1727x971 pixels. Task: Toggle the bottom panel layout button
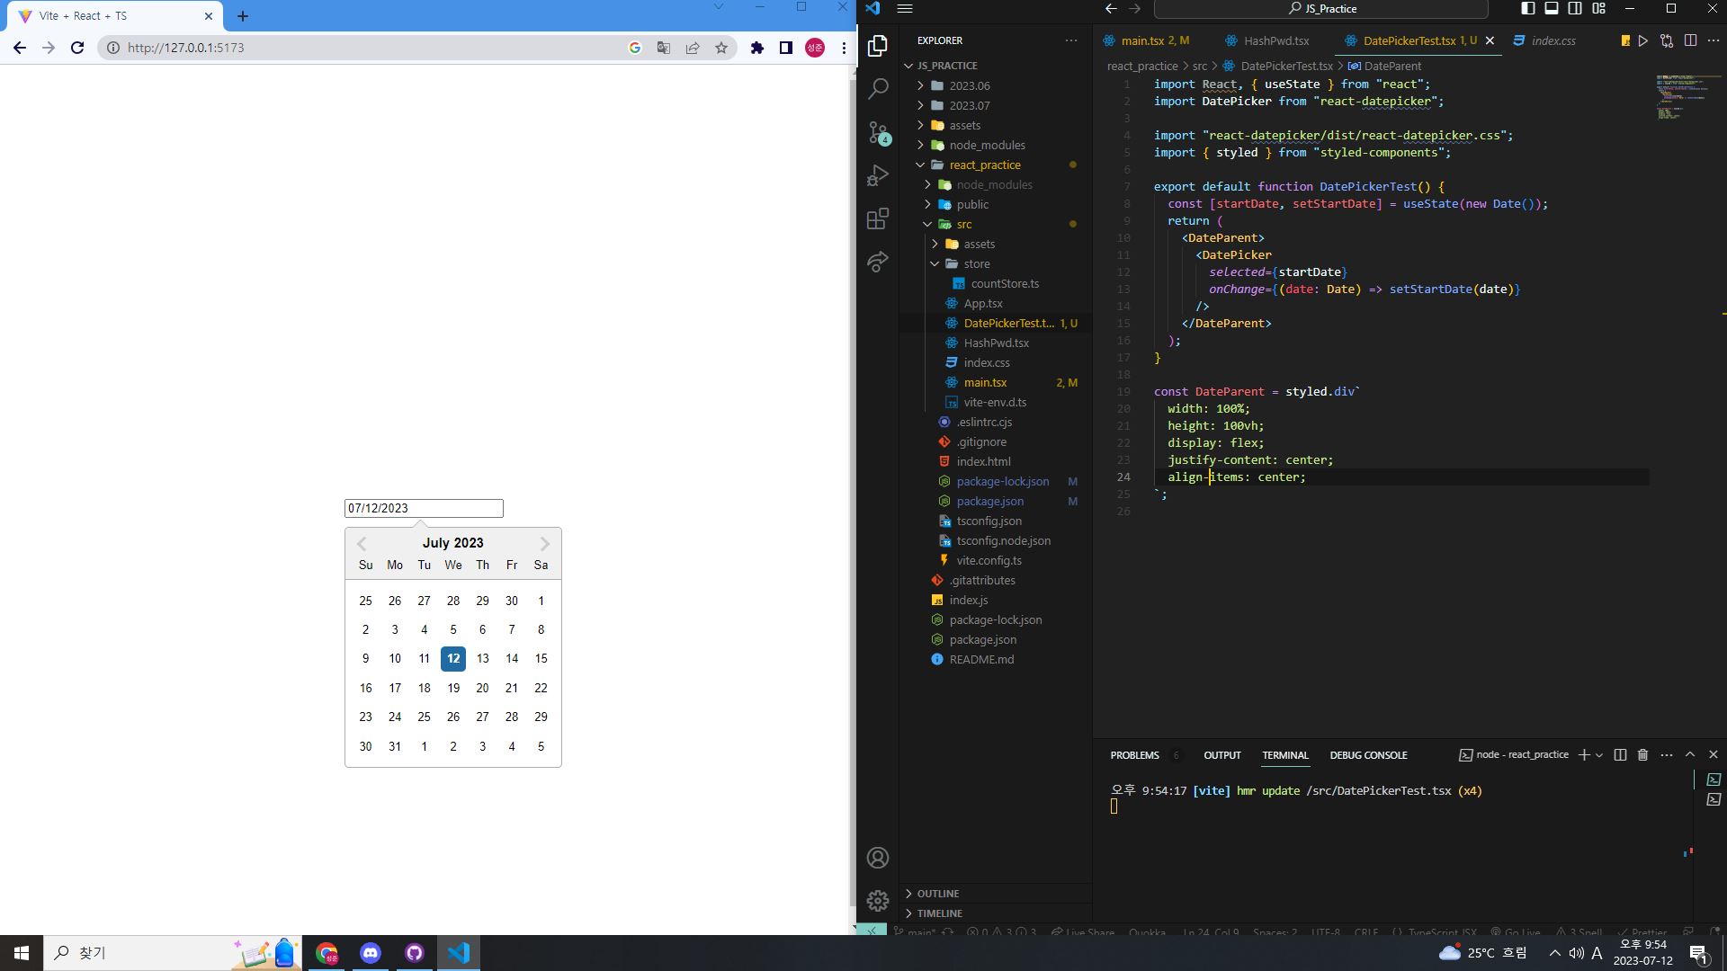pyautogui.click(x=1552, y=8)
